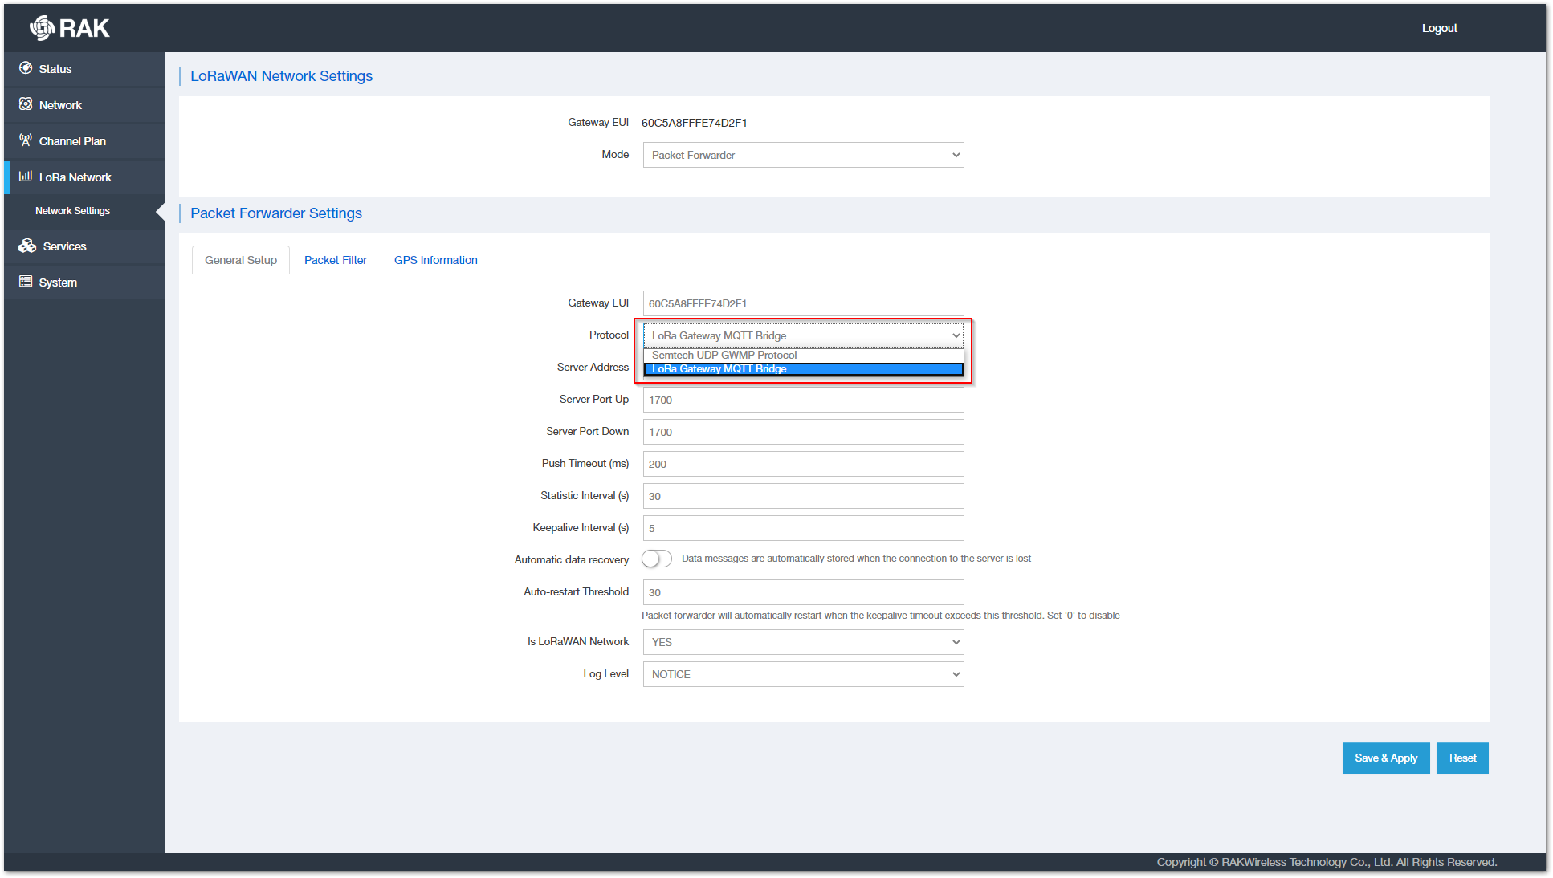
Task: Switch to the Packet Filter tab
Action: (336, 260)
